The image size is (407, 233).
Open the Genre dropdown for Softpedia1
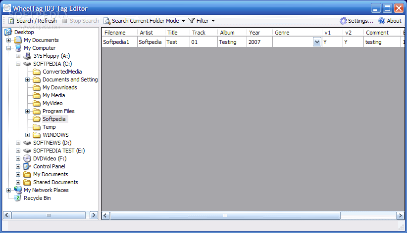(x=317, y=42)
